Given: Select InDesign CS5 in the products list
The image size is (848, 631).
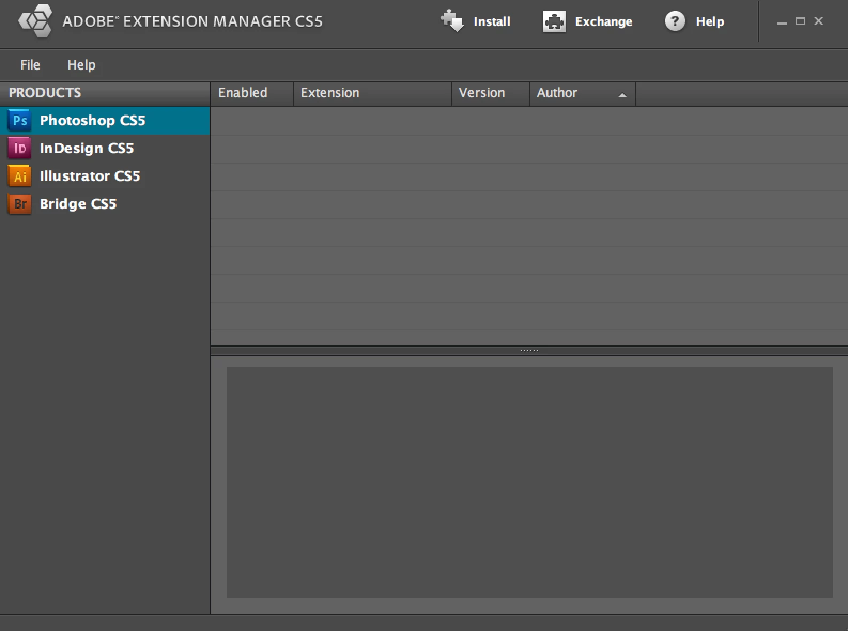Looking at the screenshot, I should [x=105, y=148].
